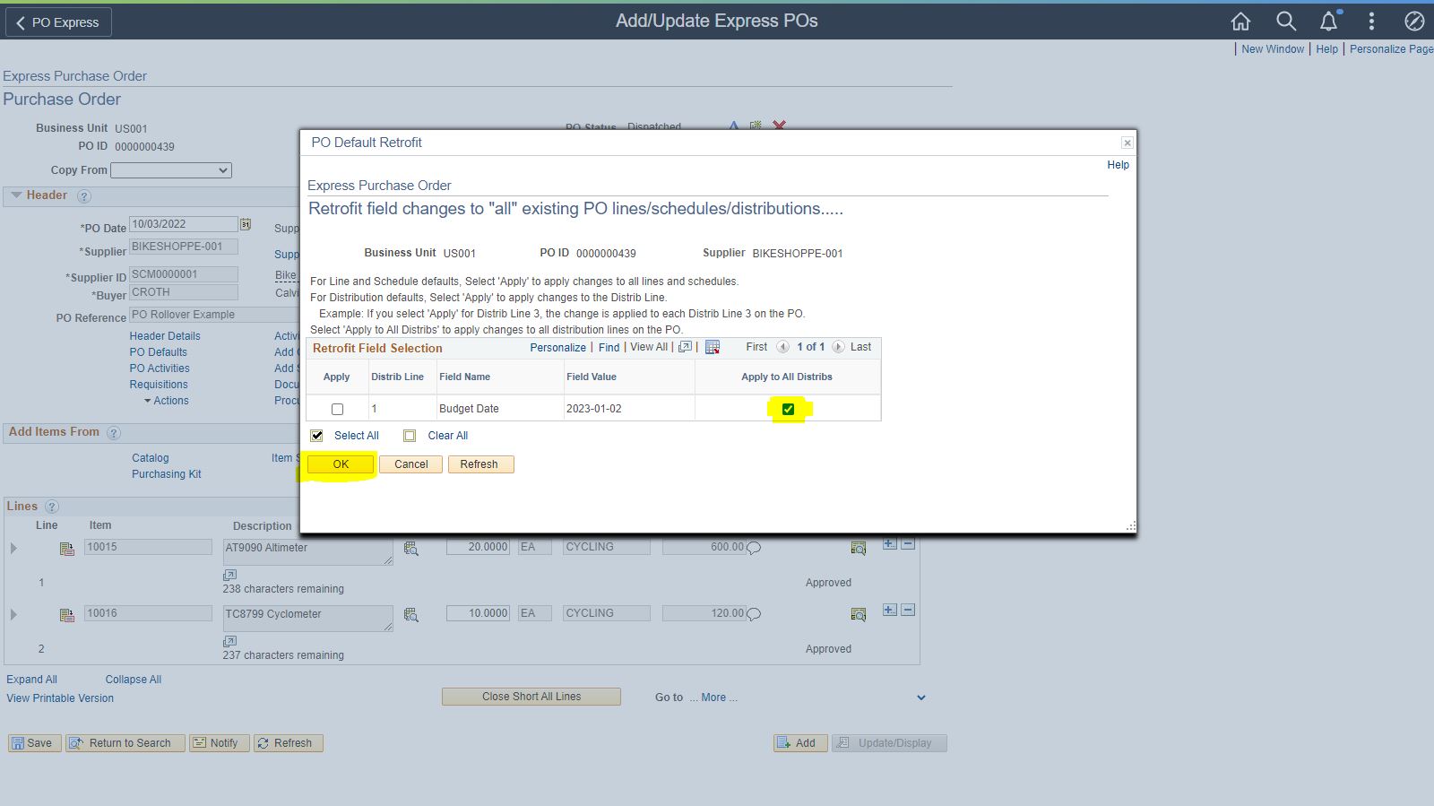Click Find in Retrofit Field Selection
The image size is (1434, 806).
609,348
